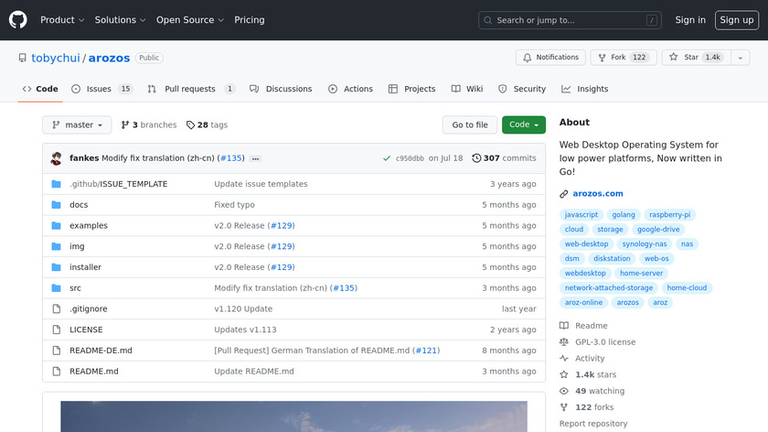The height and width of the screenshot is (432, 768).
Task: Open the README.md file
Action: 94,372
